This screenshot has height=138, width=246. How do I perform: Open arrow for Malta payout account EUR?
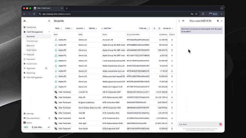[x=172, y=82]
